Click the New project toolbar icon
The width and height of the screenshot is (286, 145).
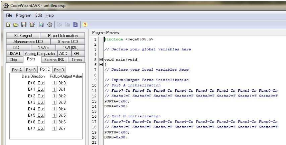8,25
